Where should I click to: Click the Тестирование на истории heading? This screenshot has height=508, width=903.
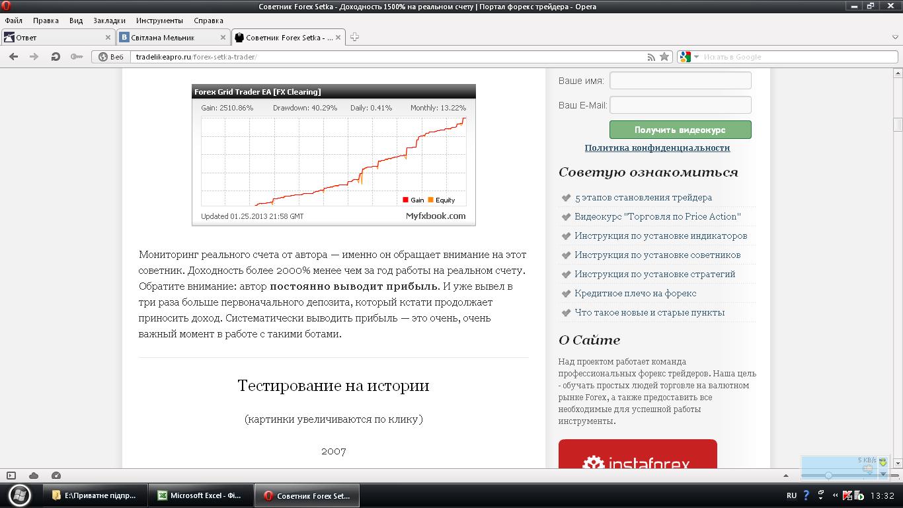coord(334,385)
